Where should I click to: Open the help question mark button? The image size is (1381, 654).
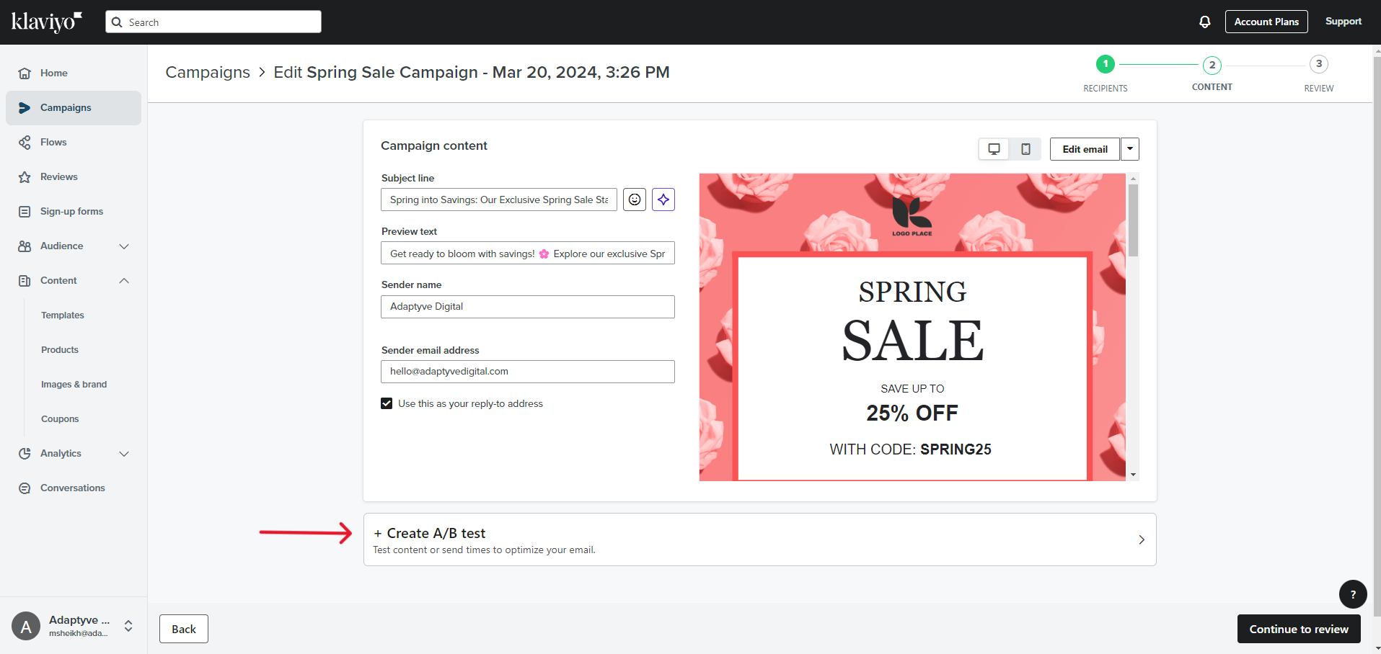[1352, 594]
